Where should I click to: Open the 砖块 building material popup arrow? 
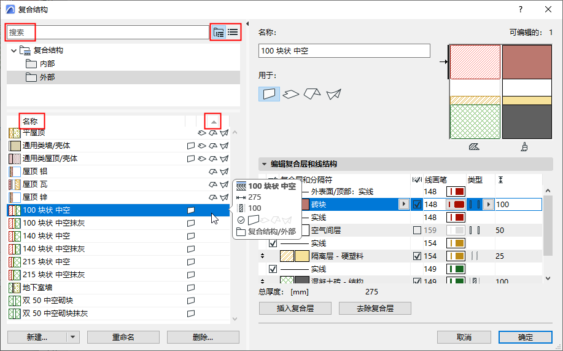pyautogui.click(x=404, y=204)
